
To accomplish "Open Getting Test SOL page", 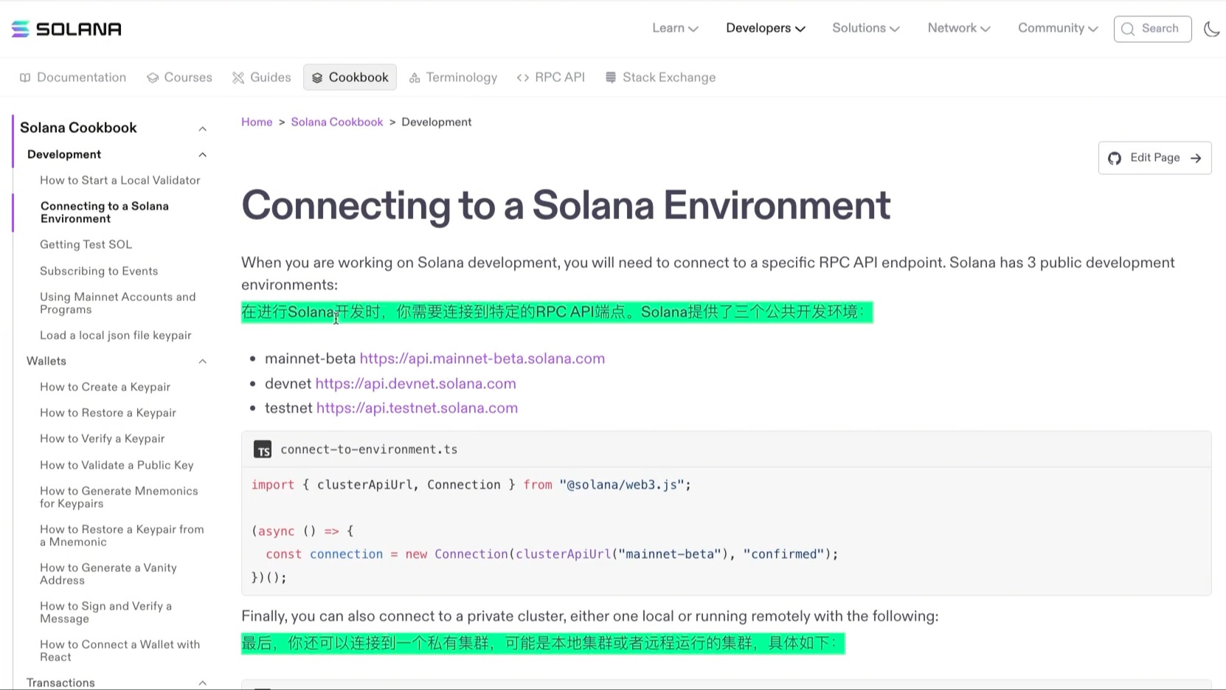I will tap(86, 244).
